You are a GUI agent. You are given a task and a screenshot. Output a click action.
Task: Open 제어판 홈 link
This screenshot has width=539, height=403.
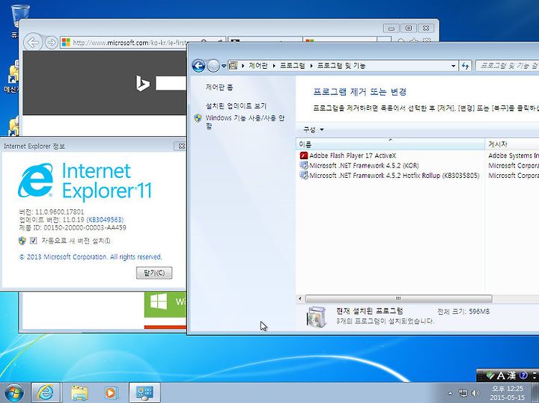[x=219, y=87]
